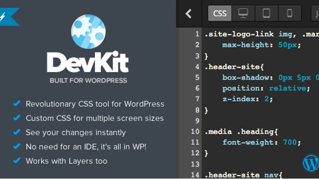The image size is (319, 179).
Task: Click line number 13 in the gutter
Action: pyautogui.click(x=195, y=164)
